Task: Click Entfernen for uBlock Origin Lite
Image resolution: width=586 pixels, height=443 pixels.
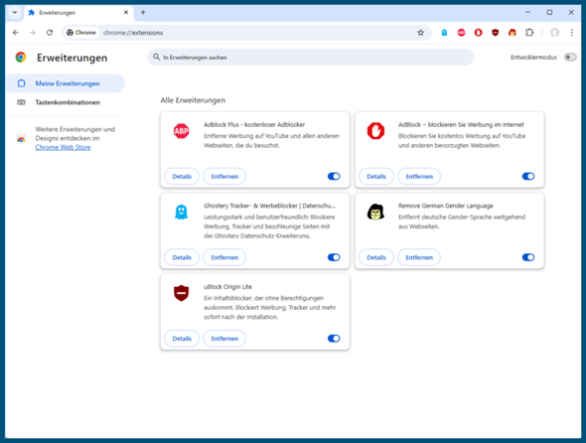Action: [x=224, y=339]
